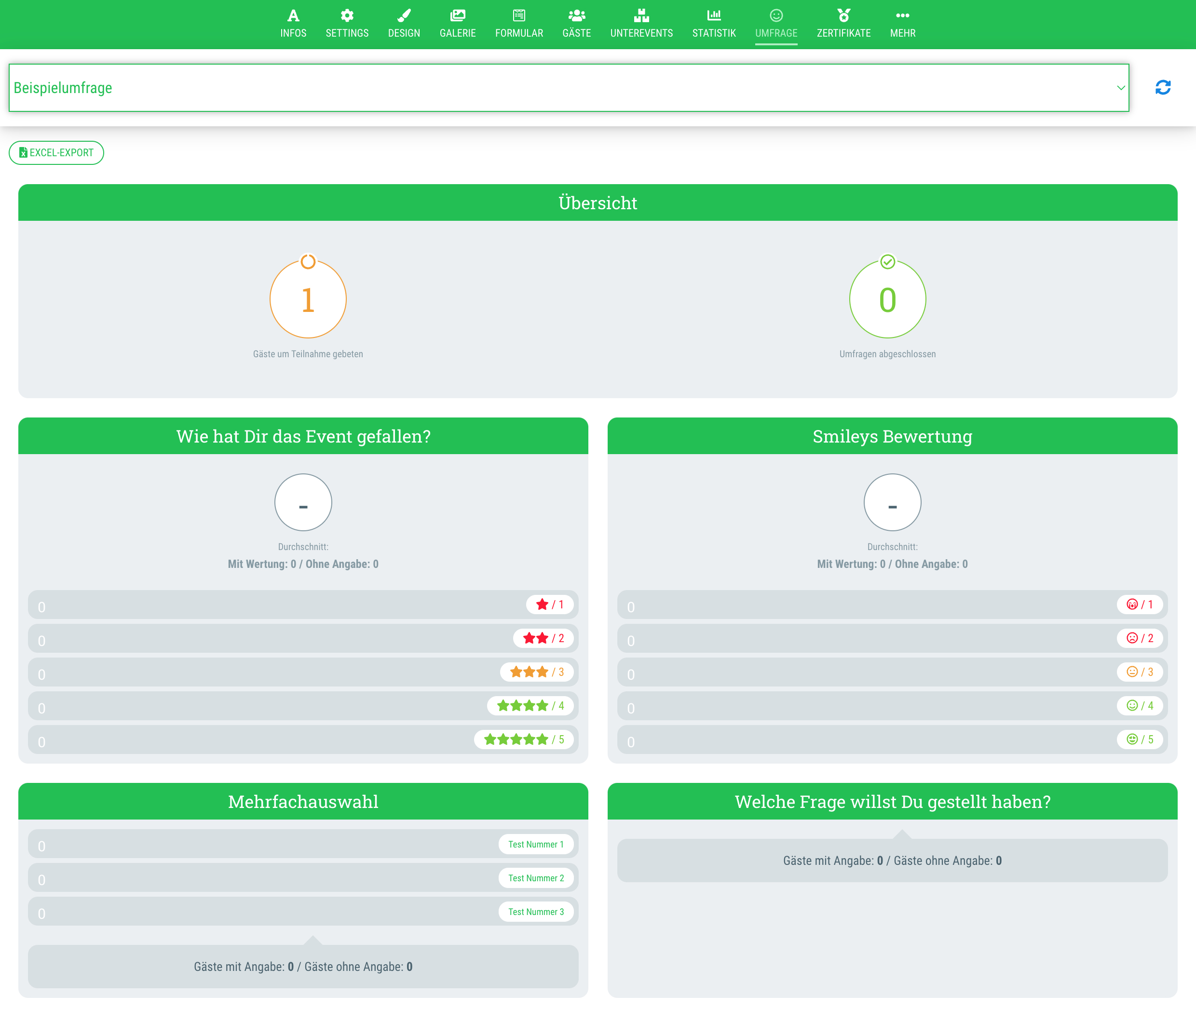Viewport: 1196px width, 1009px height.
Task: Click the Übersicht section header
Action: coord(598,202)
